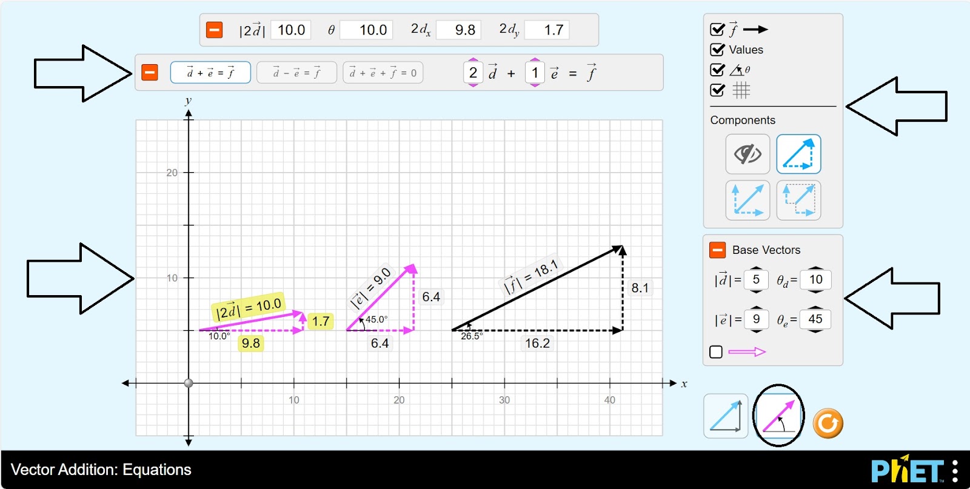Increase coefficient of vector d
The width and height of the screenshot is (970, 489).
point(473,61)
